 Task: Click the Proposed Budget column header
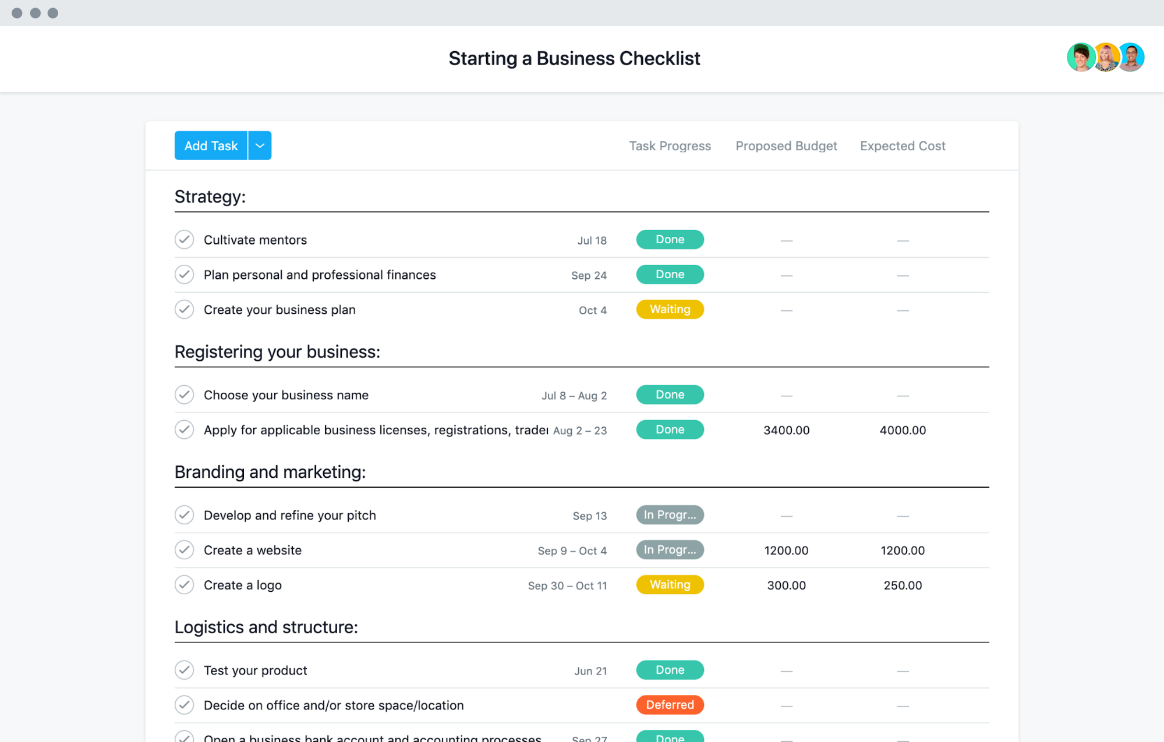(x=786, y=146)
